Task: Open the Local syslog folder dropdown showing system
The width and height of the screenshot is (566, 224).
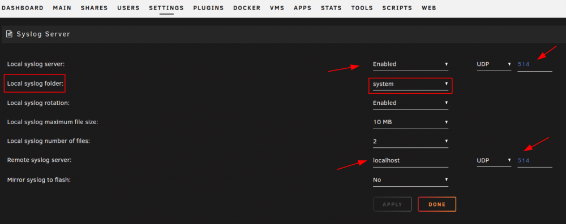Action: pyautogui.click(x=410, y=84)
